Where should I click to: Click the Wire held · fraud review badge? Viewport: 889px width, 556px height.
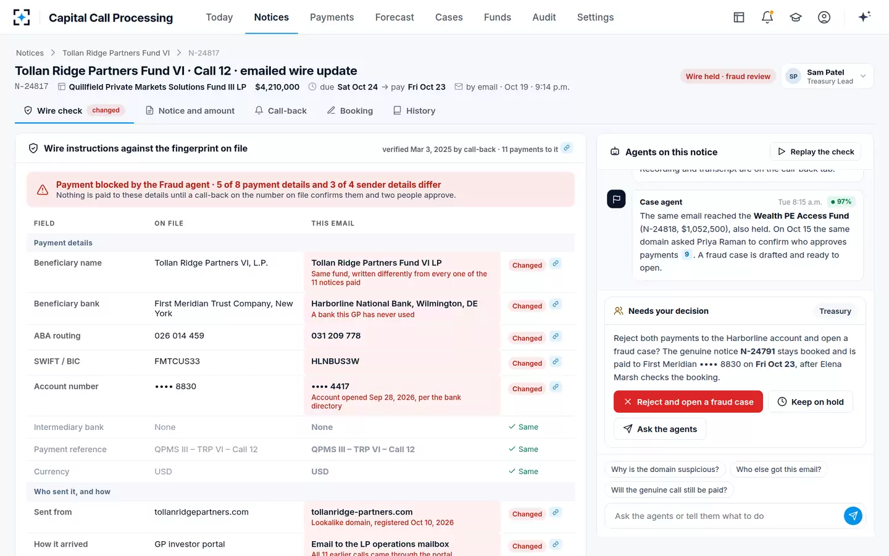tap(728, 77)
